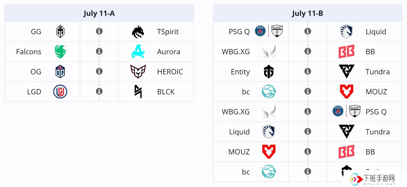407x187 pixels.
Task: Click the Team Spirit dragon logo
Action: pyautogui.click(x=138, y=31)
